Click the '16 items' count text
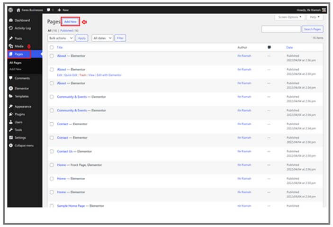 point(318,38)
